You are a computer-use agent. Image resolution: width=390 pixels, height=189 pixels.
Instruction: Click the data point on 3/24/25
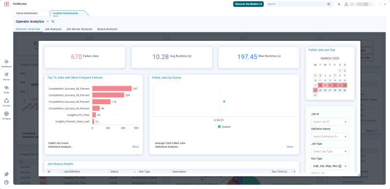point(224,101)
